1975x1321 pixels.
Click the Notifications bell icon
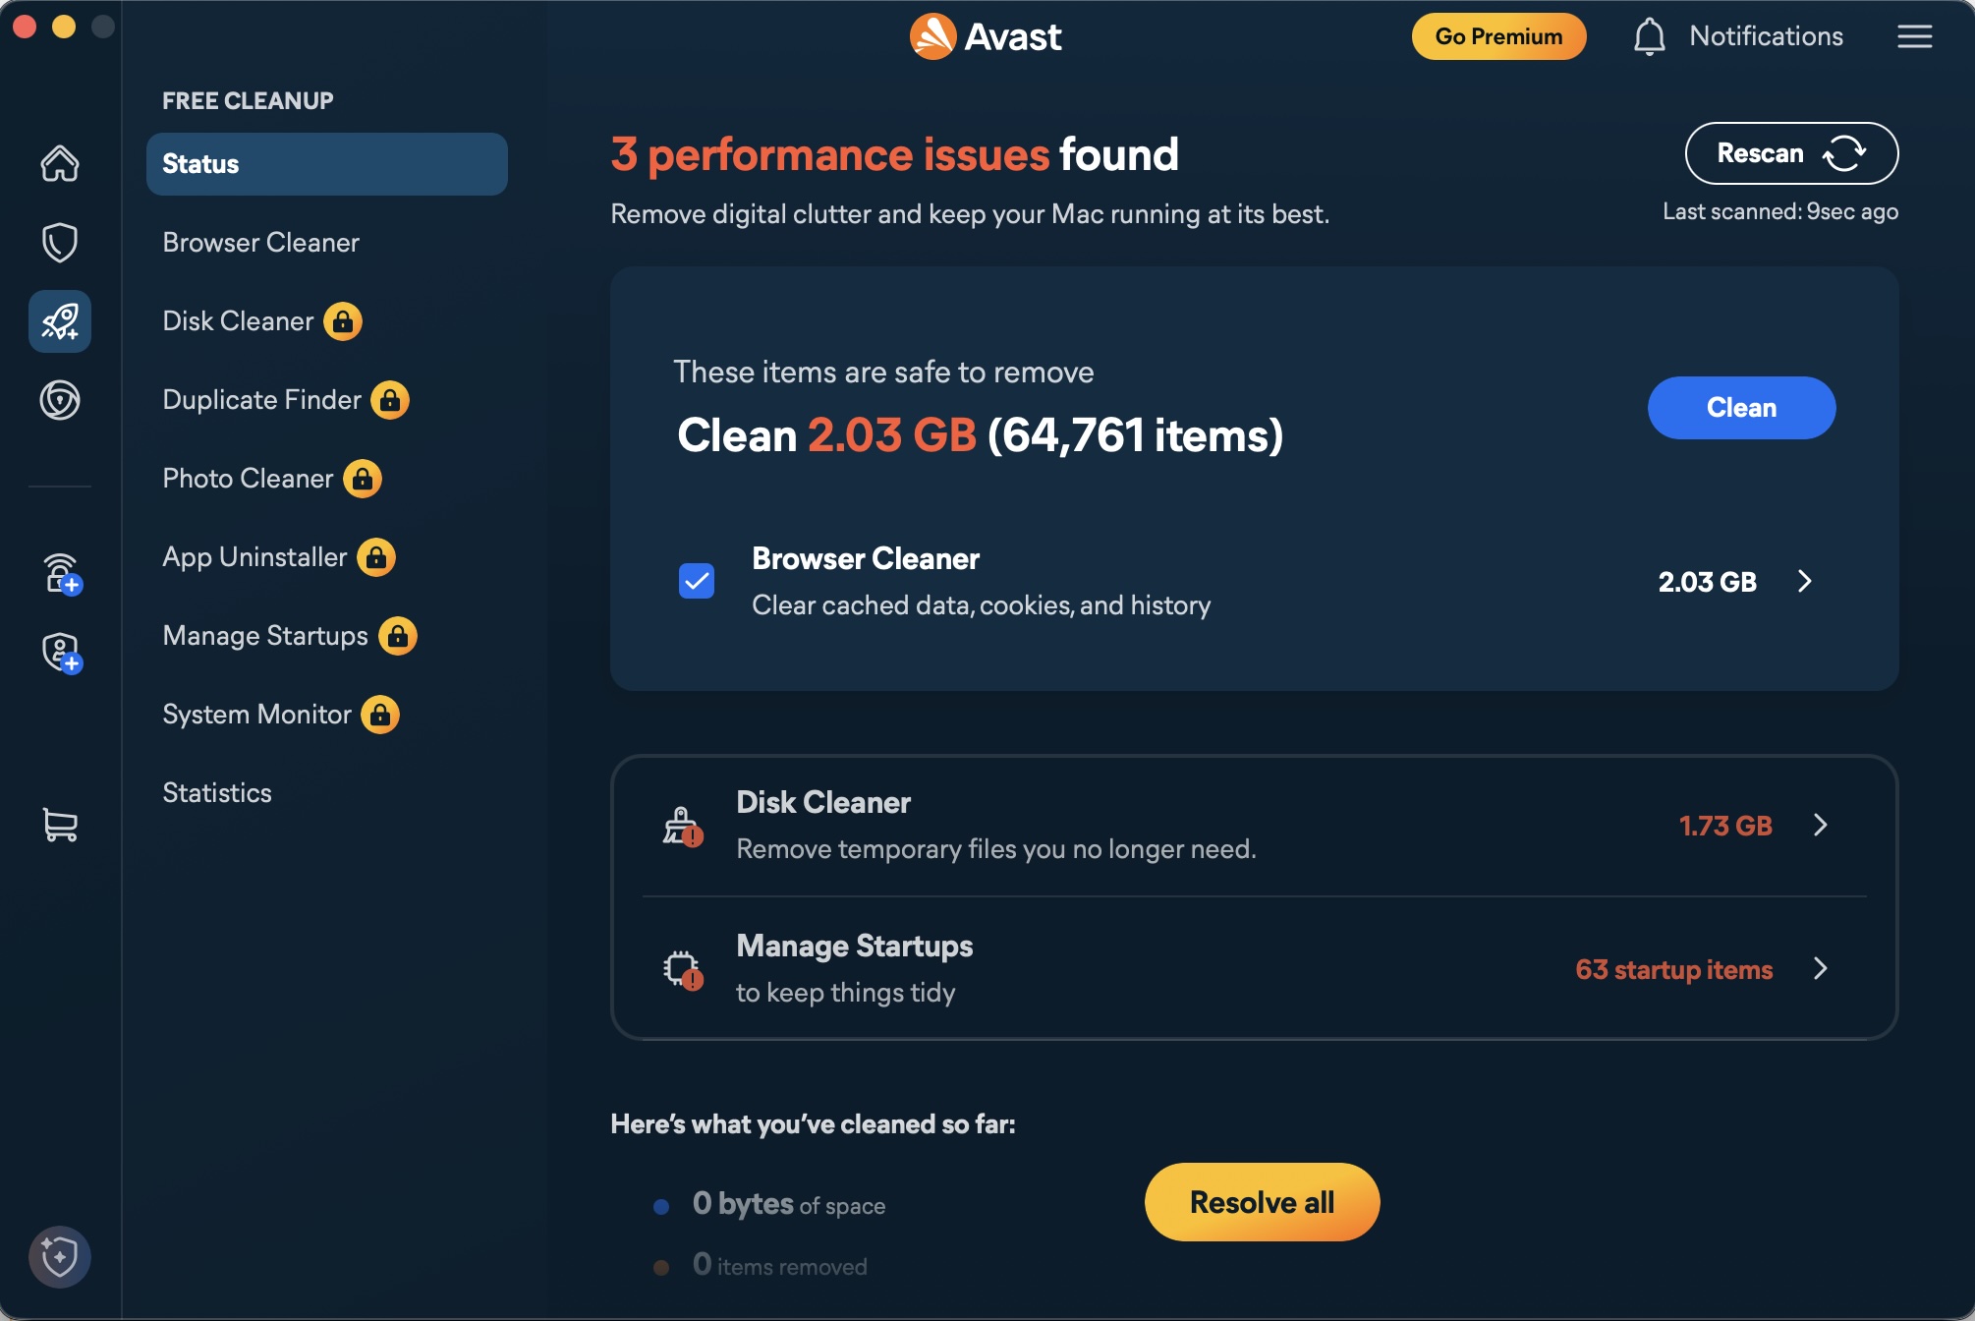coord(1650,36)
